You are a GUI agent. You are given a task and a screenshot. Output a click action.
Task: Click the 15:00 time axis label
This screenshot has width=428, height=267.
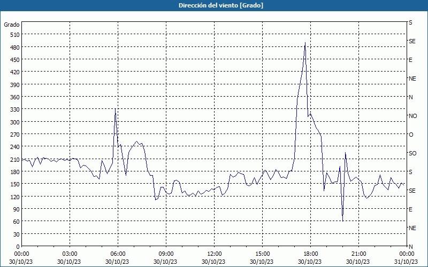pos(262,254)
